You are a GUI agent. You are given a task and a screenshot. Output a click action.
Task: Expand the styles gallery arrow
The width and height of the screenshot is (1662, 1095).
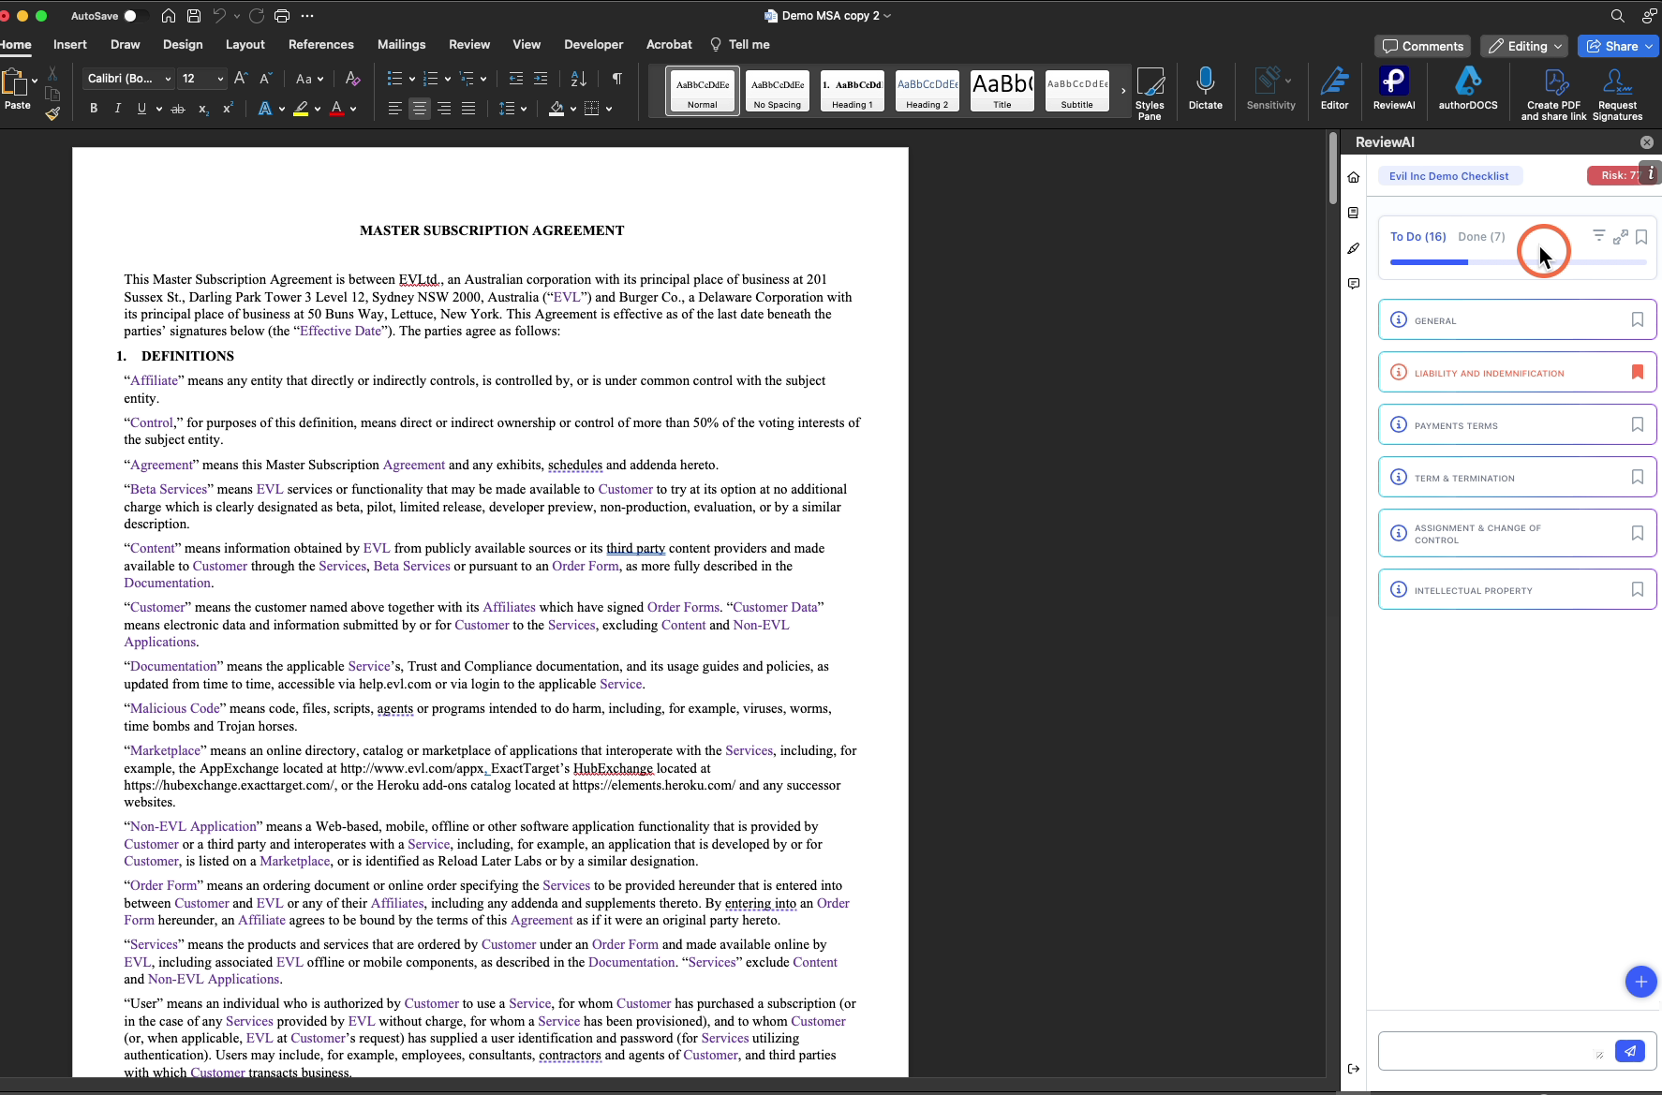(1122, 92)
